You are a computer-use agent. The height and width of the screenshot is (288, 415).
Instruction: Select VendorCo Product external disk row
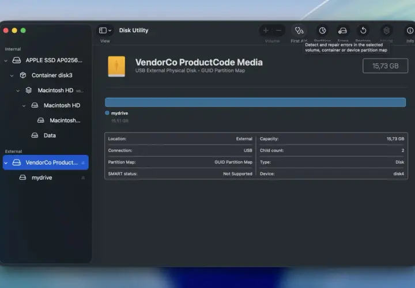46,162
